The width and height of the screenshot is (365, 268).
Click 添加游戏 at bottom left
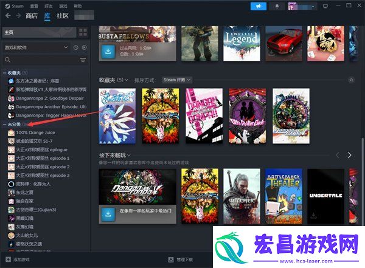pos(18,259)
